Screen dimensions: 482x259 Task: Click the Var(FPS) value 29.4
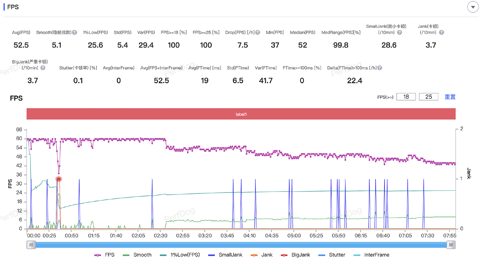[146, 45]
